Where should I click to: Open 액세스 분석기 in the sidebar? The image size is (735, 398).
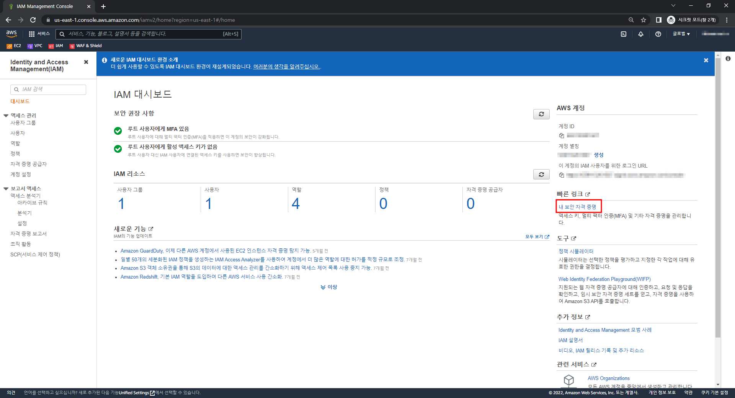[25, 196]
